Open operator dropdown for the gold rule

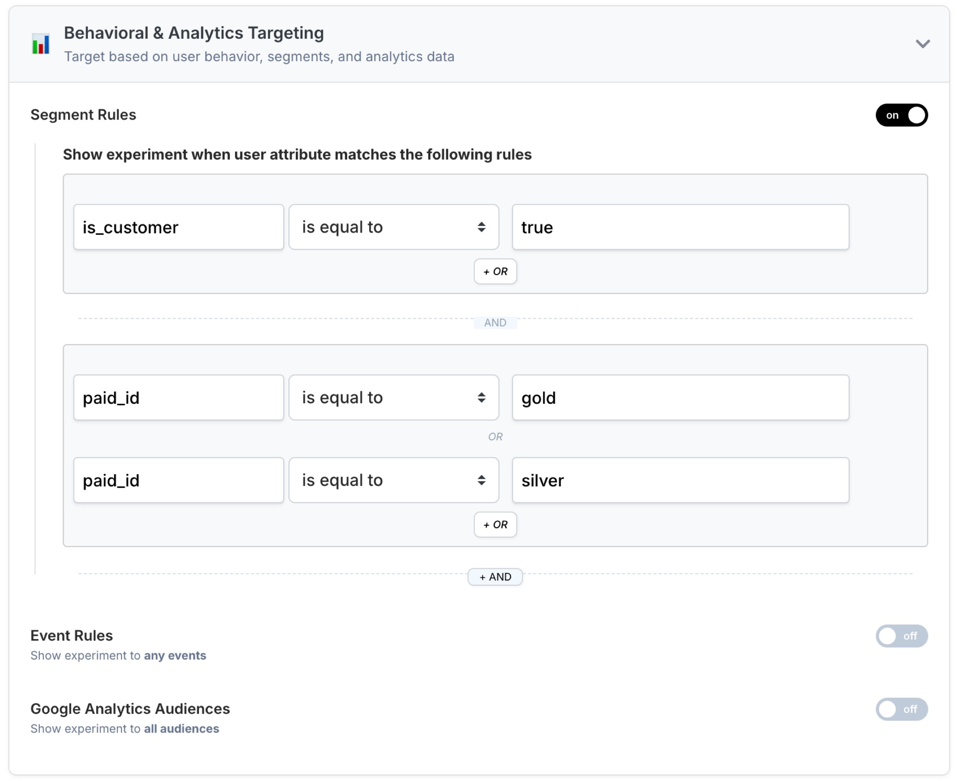pos(393,398)
